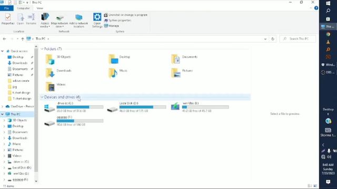Open the notification center icon
The width and height of the screenshot is (337, 189).
tap(328, 182)
